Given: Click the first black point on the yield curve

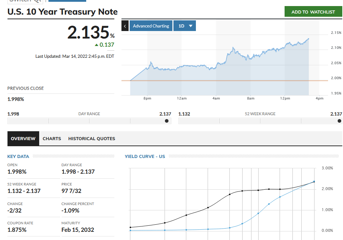Looking at the screenshot, I should click(x=130, y=227).
